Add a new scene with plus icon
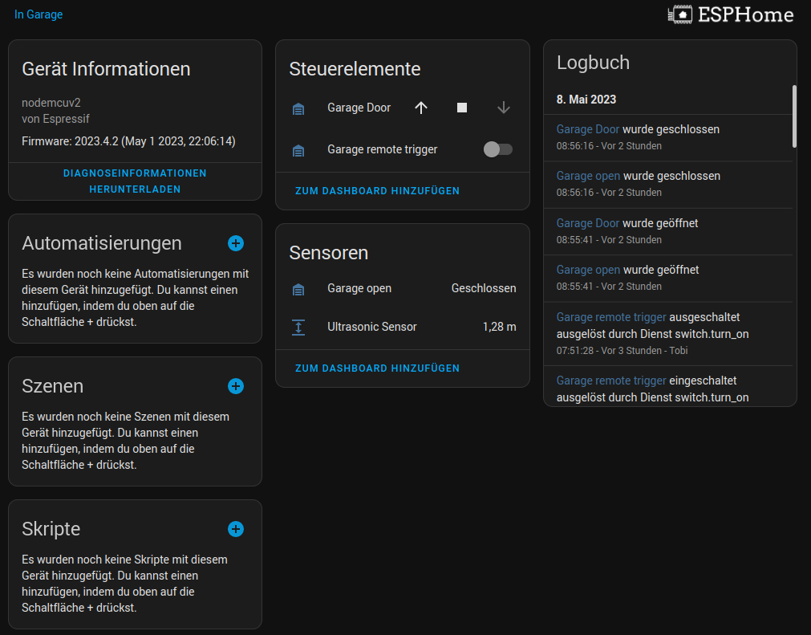This screenshot has height=635, width=811. pos(236,386)
